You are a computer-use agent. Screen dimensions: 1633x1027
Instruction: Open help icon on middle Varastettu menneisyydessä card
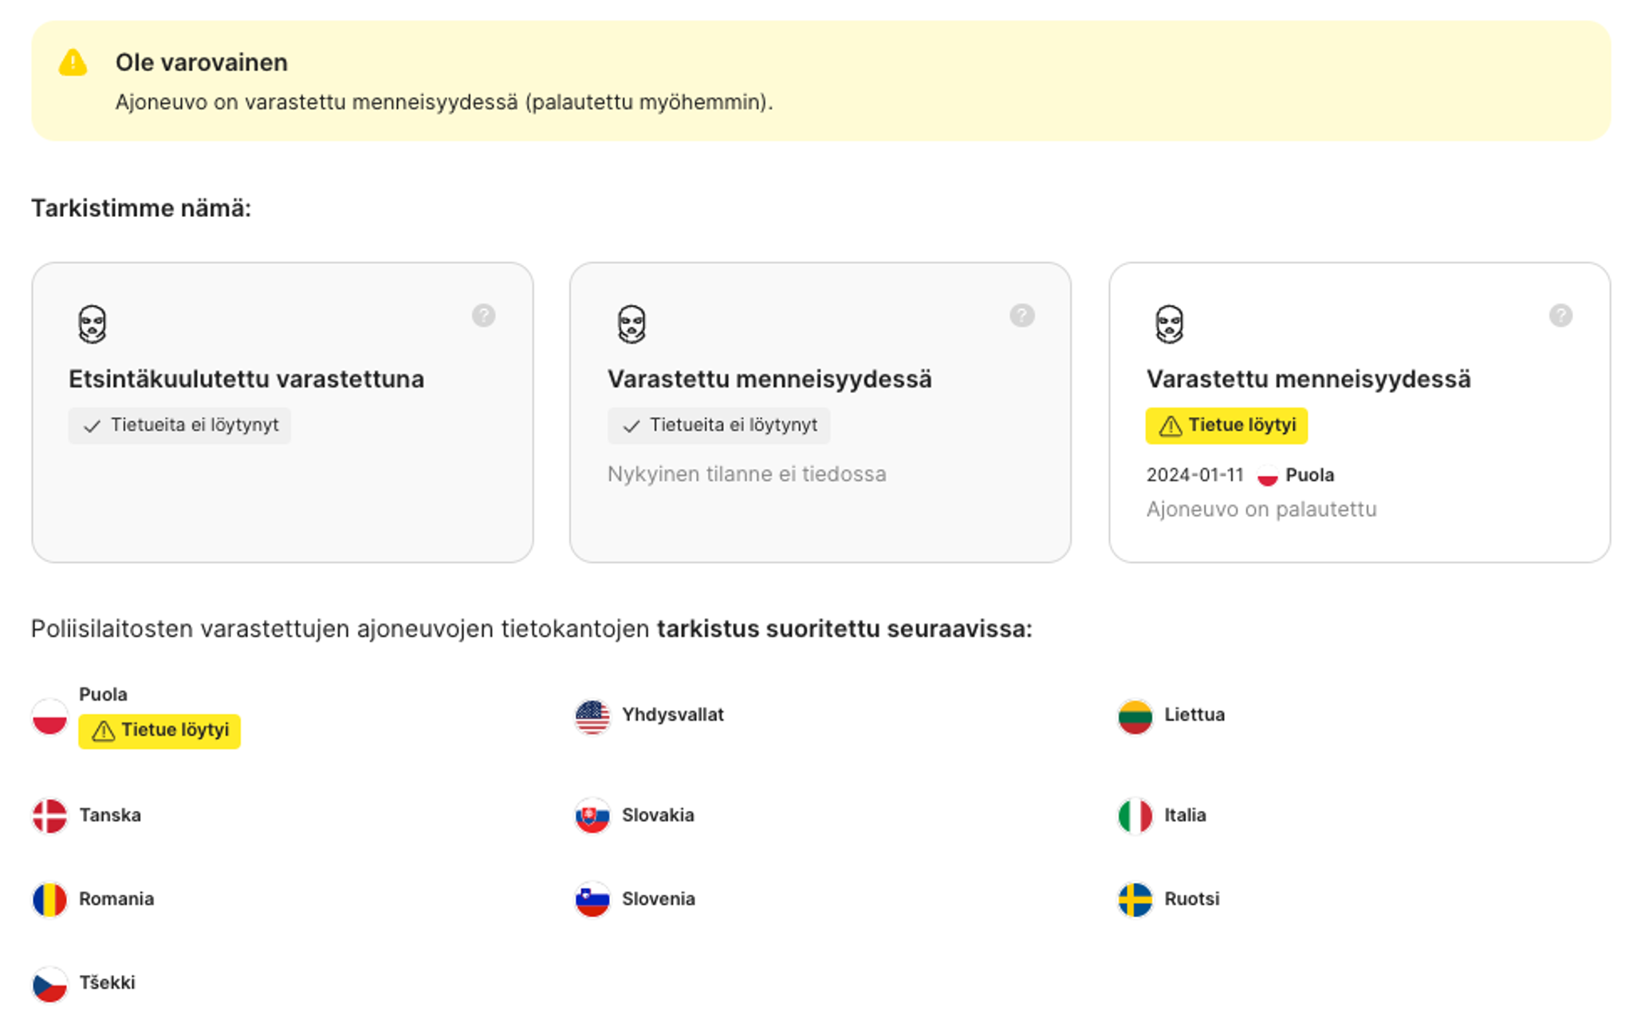point(1022,316)
